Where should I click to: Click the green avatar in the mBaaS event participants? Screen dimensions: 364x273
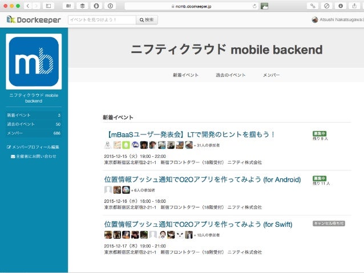point(126,145)
